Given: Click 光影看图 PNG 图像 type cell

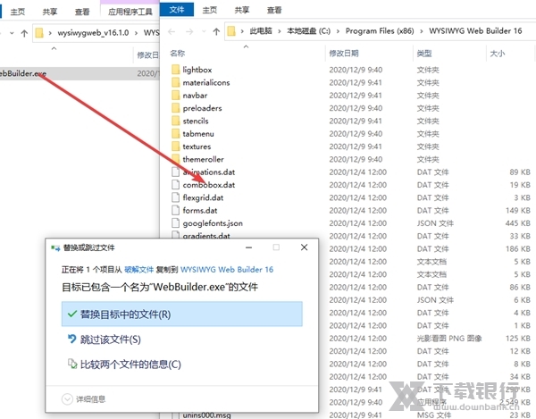Looking at the screenshot, I should (x=449, y=339).
